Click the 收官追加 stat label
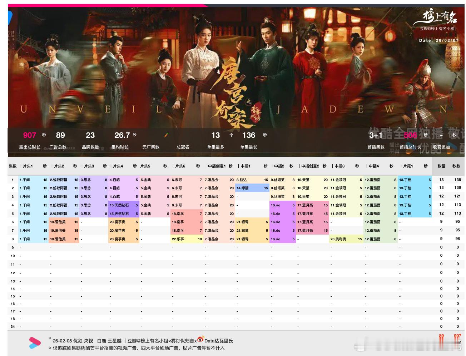Image resolution: width=466 pixels, height=356 pixels. 442,147
